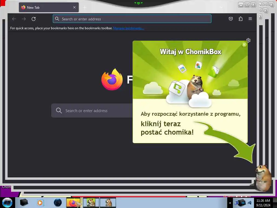Screen dimensions: 277x208
Task: Click the Firefox logo on new tab page
Action: (112, 79)
